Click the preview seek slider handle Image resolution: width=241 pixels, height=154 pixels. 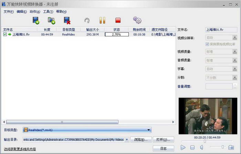click(205, 141)
